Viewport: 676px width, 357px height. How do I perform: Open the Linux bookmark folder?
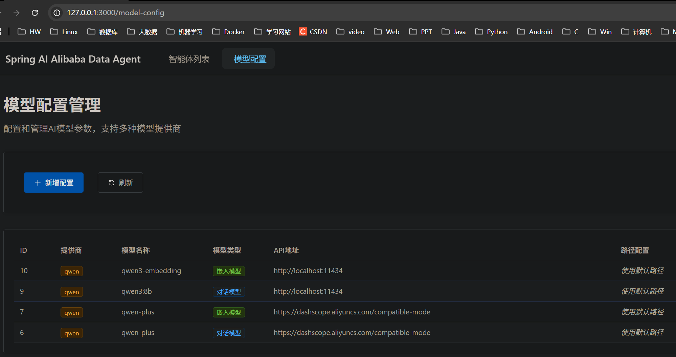tap(64, 32)
